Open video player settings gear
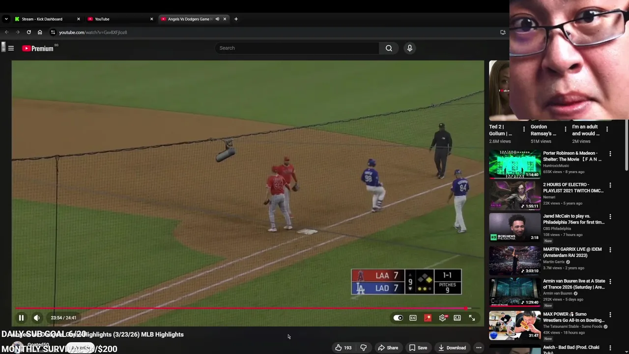 click(x=442, y=318)
